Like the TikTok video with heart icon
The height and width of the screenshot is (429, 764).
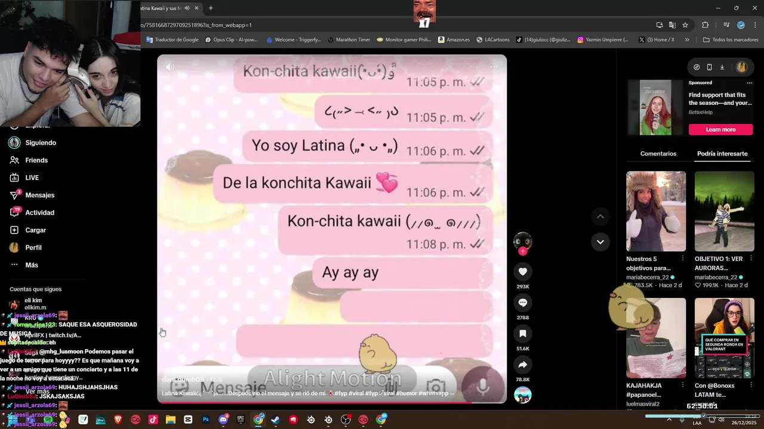click(x=522, y=272)
